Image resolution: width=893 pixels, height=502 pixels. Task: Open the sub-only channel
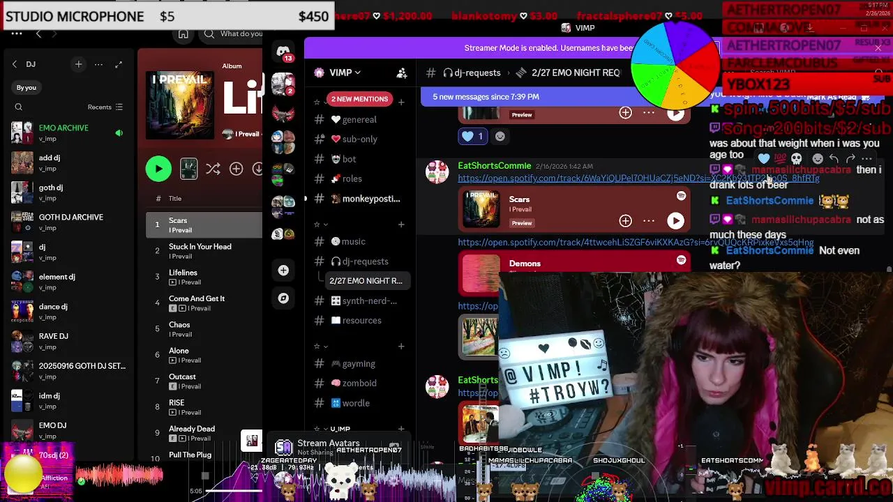[x=359, y=139]
